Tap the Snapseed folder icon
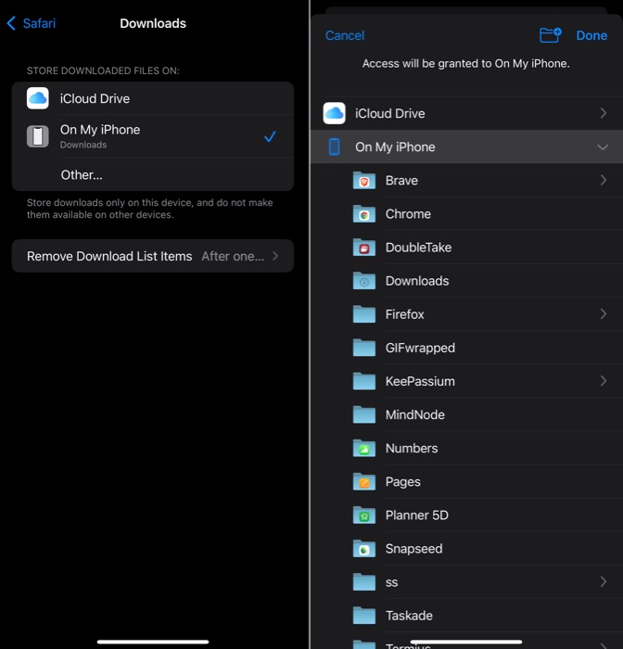Image resolution: width=623 pixels, height=649 pixels. click(x=364, y=549)
